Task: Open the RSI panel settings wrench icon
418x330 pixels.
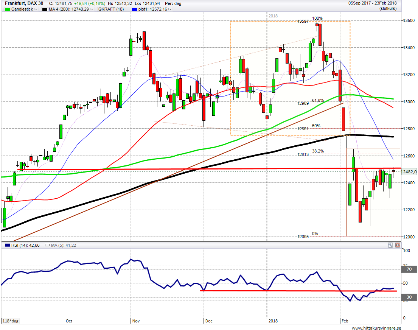Action: 390,245
